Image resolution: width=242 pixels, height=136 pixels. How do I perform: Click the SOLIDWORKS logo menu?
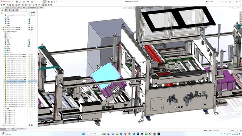pos(5,2)
